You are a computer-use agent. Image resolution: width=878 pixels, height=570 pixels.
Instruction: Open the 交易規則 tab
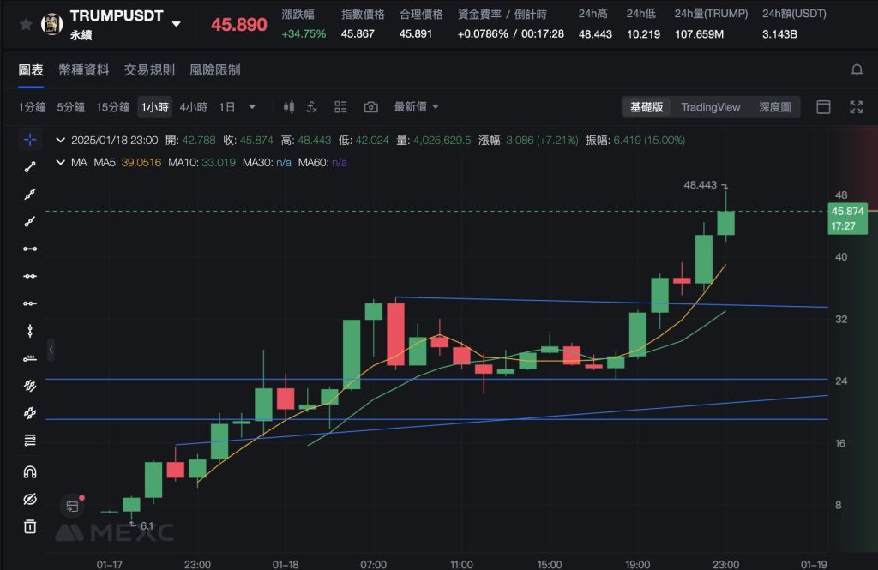coord(149,70)
